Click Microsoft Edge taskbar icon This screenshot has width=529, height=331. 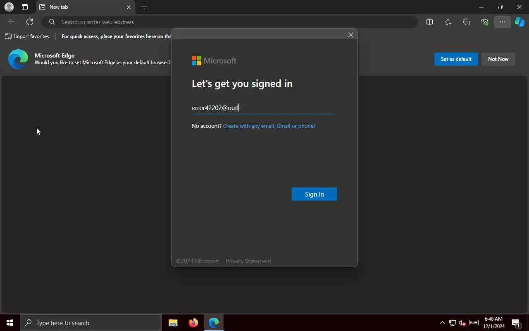pos(214,323)
